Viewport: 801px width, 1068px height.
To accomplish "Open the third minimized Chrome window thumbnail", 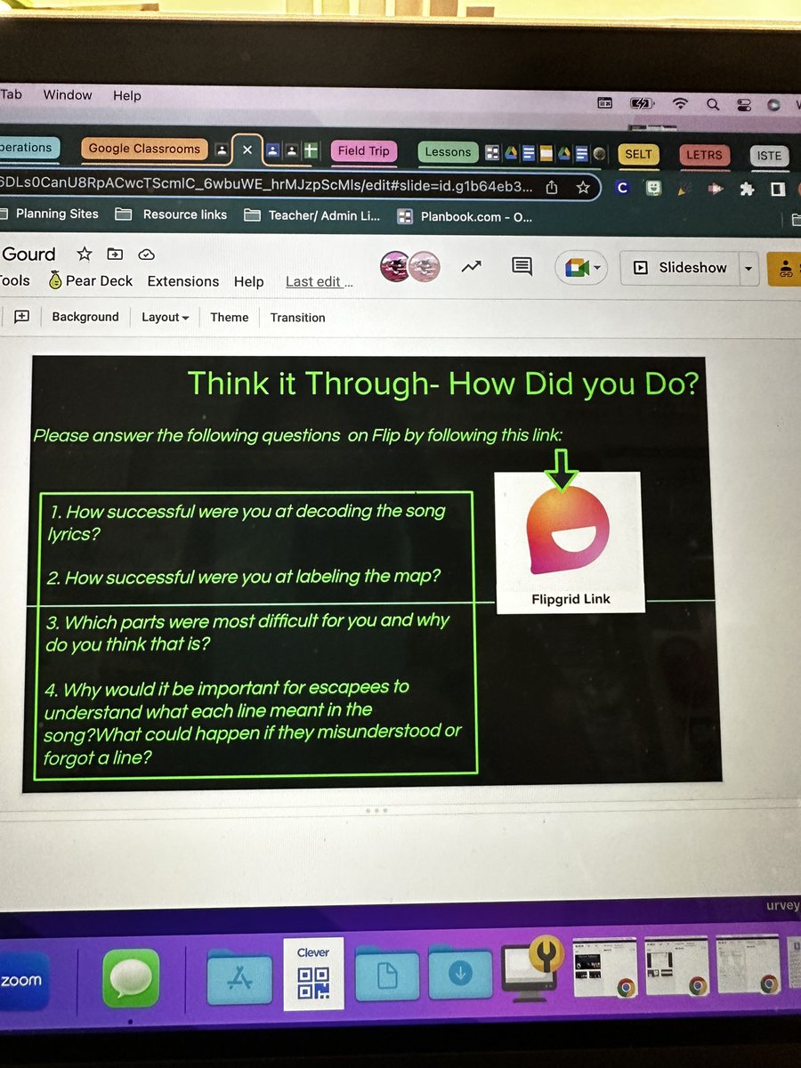I will pyautogui.click(x=749, y=964).
